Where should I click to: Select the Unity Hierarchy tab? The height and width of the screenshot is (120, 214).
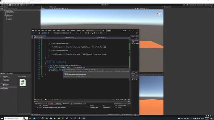click(x=4, y=7)
